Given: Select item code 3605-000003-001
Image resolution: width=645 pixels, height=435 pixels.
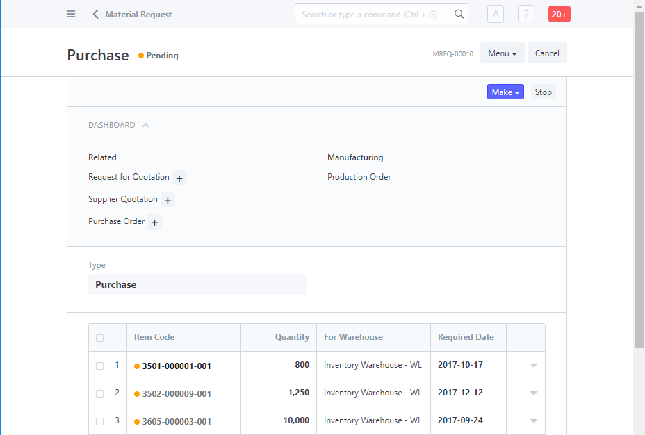Looking at the screenshot, I should 177,422.
